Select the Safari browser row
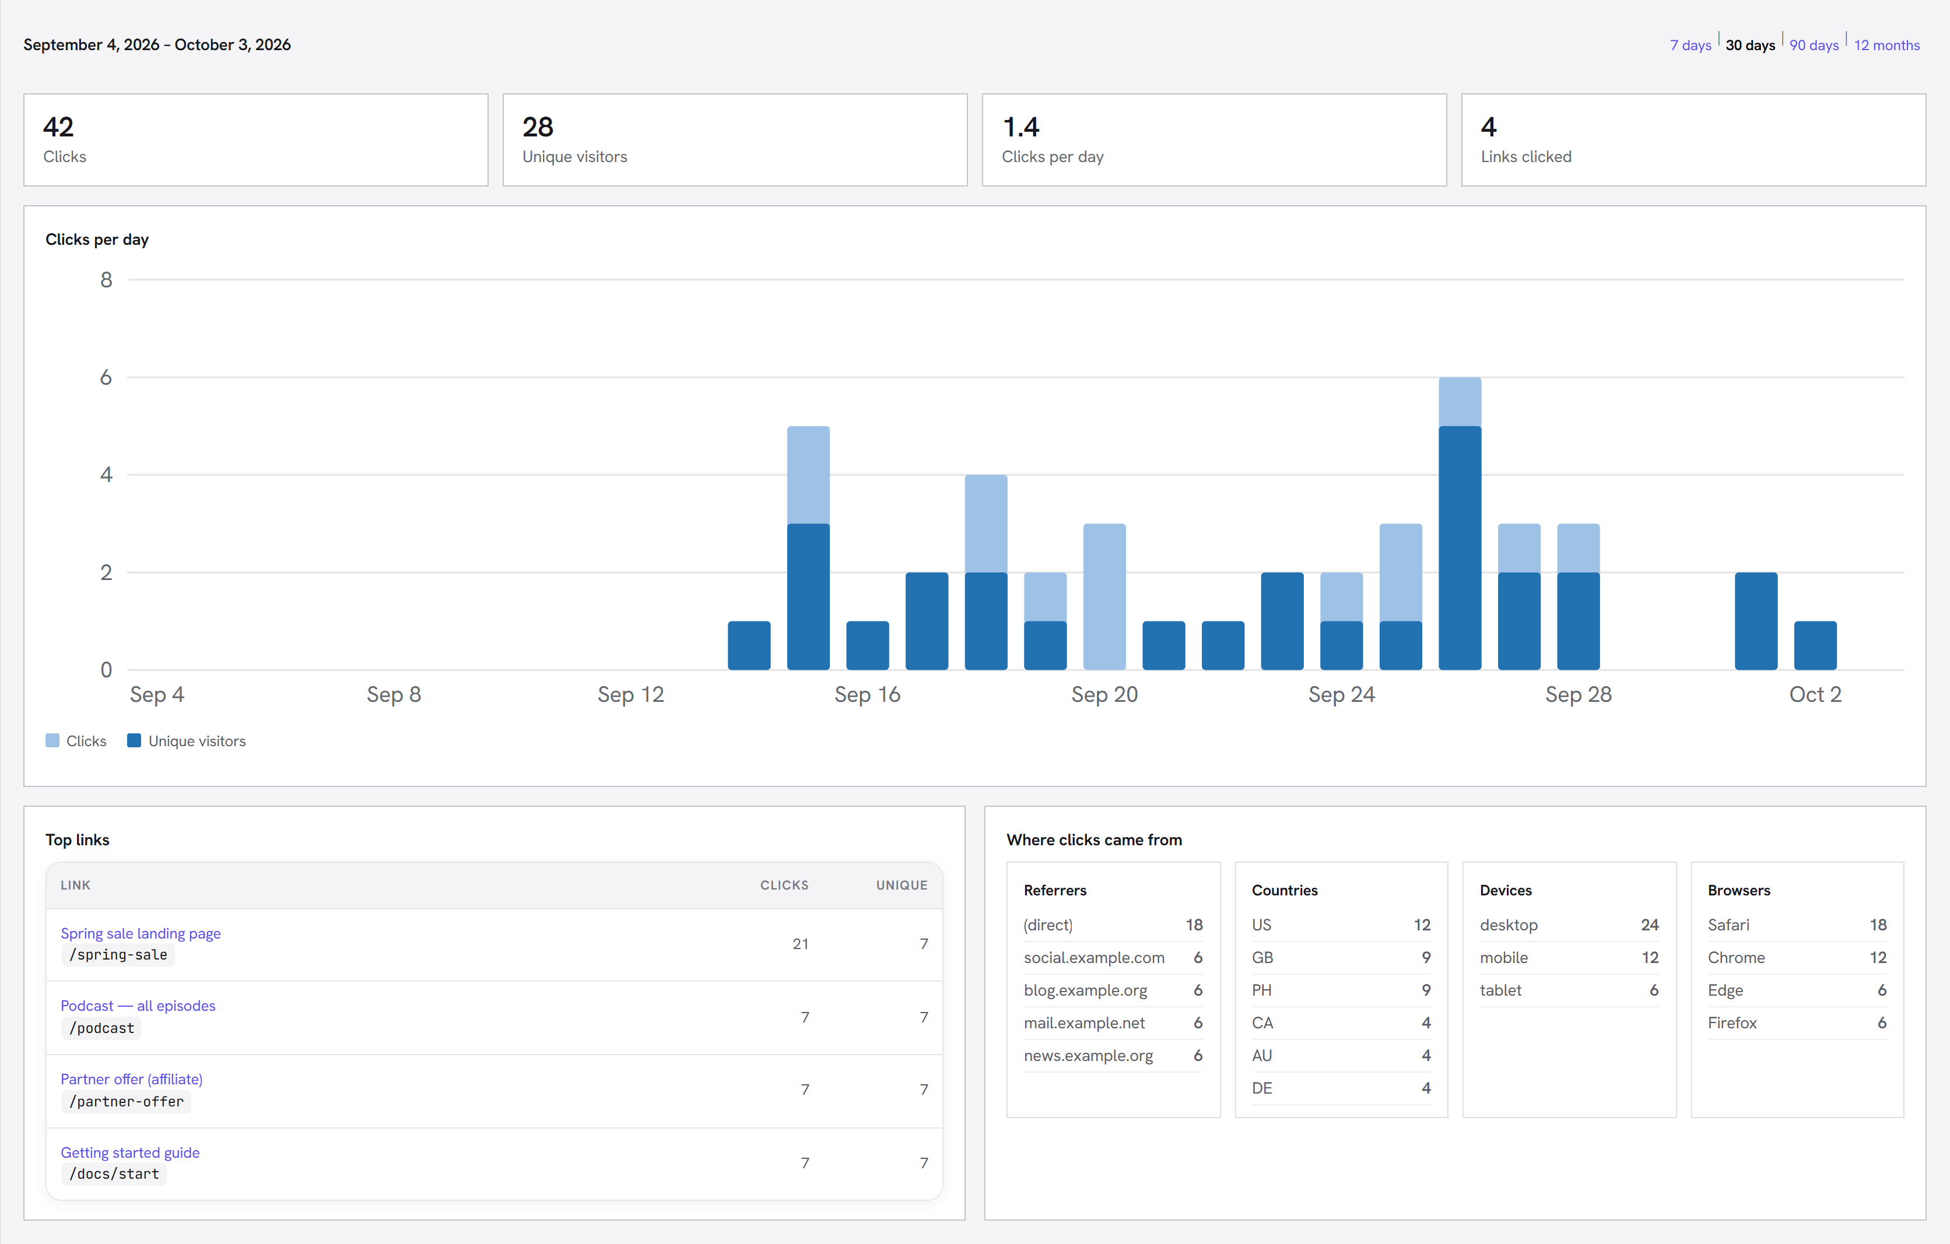 click(1797, 925)
